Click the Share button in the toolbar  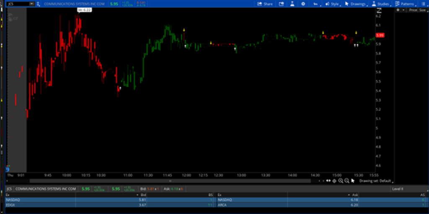265,4
